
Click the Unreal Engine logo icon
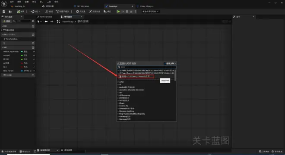pyautogui.click(x=4, y=3)
